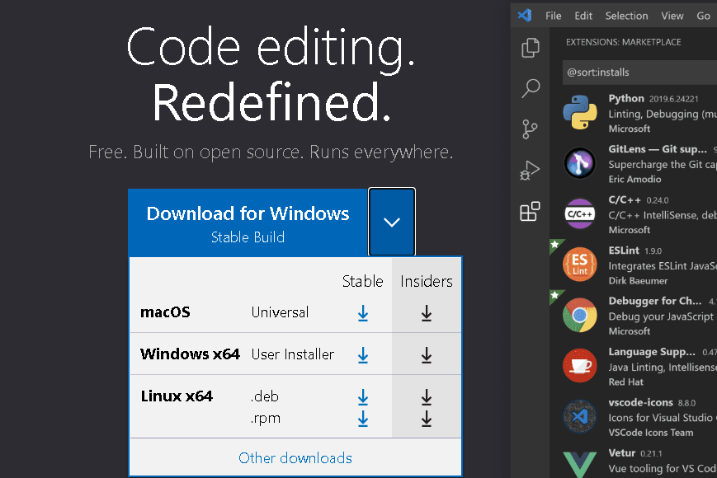This screenshot has height=478, width=717.
Task: Download Windows x64 Insiders User Installer
Action: pos(427,354)
